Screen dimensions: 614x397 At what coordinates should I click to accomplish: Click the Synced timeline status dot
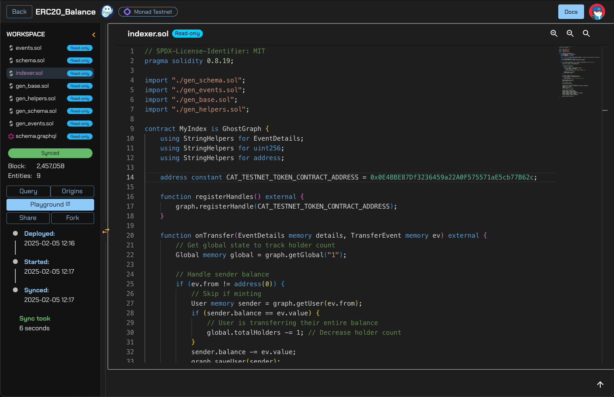15,289
